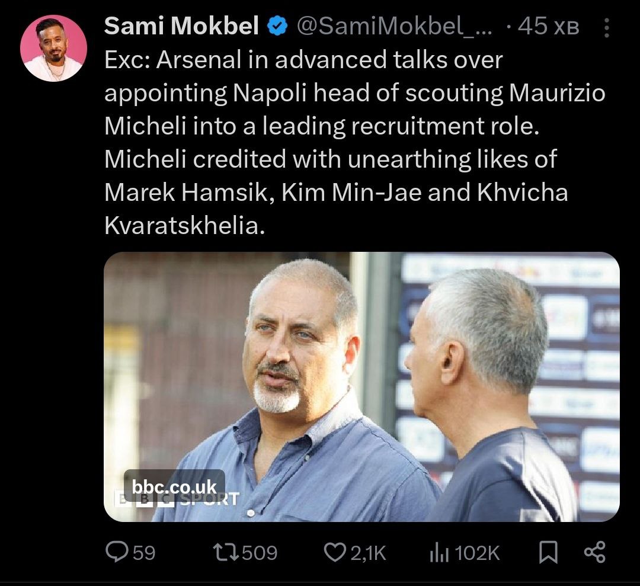Click the reply speech bubble icon

pyautogui.click(x=116, y=552)
